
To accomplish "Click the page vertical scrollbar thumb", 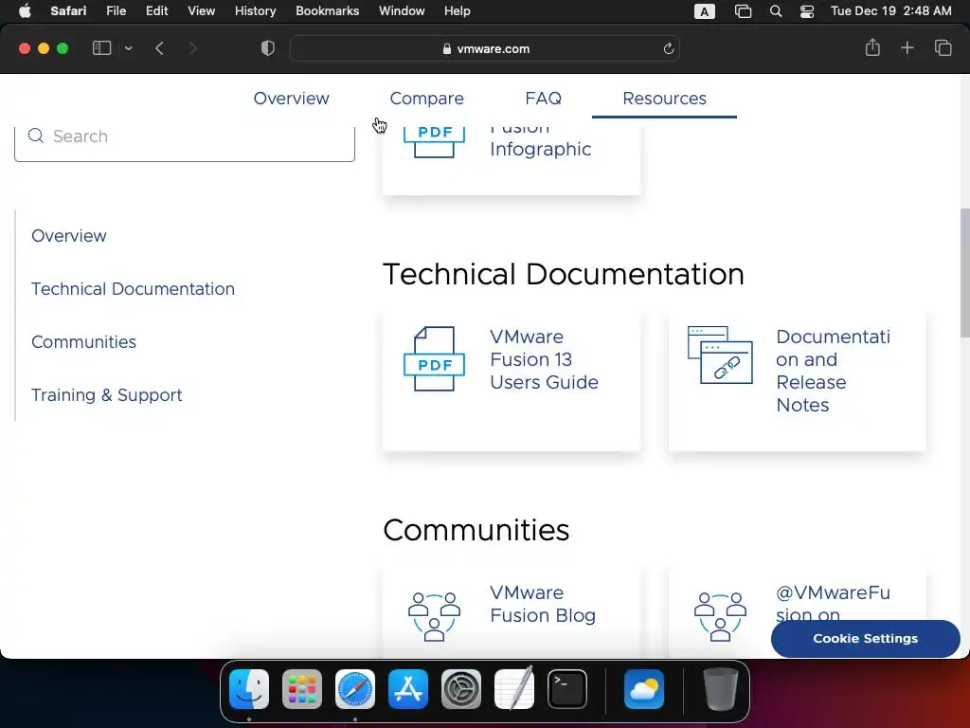I will coord(964,272).
